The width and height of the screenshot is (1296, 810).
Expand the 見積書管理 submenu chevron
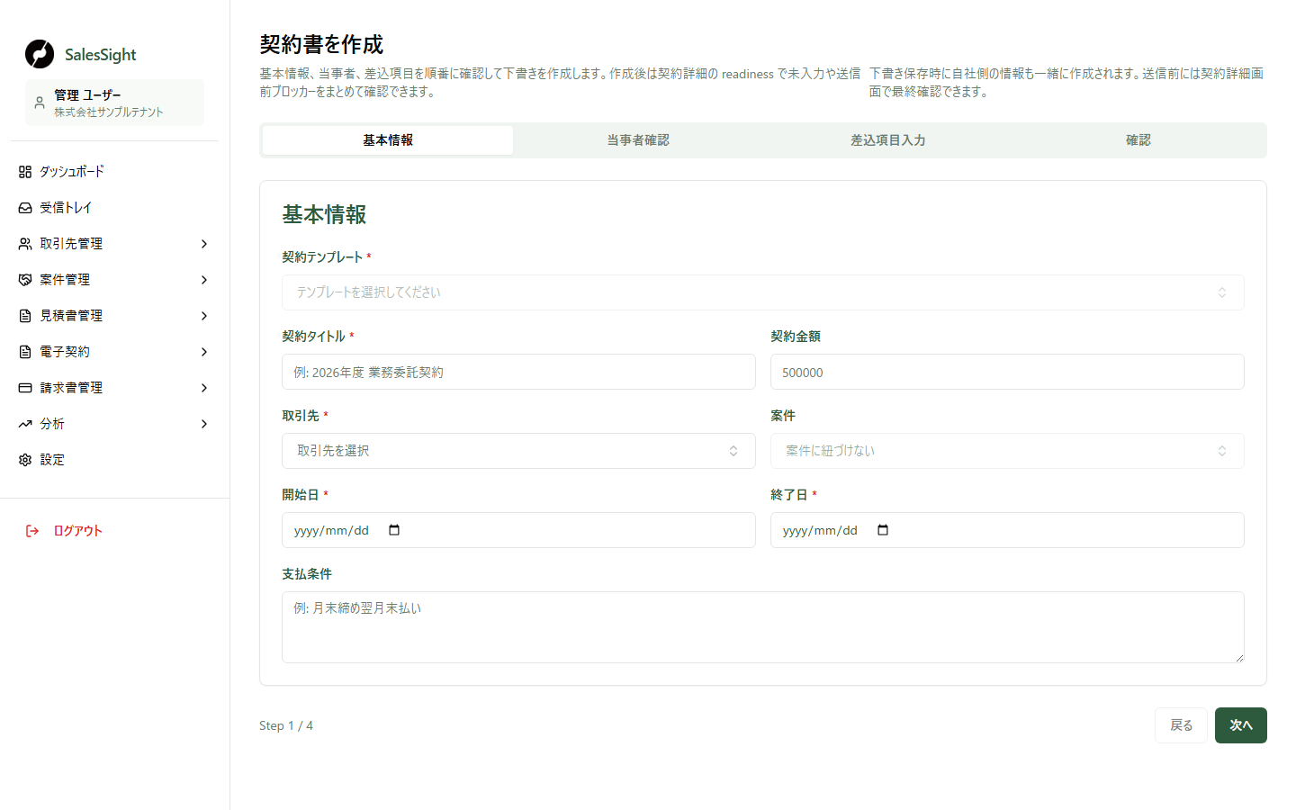coord(204,316)
